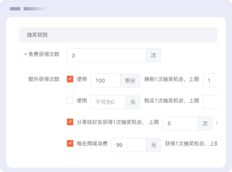Viewport: 232px width, 172px height.
Task: Click the 不可为0 placeholder input
Action: tap(108, 102)
